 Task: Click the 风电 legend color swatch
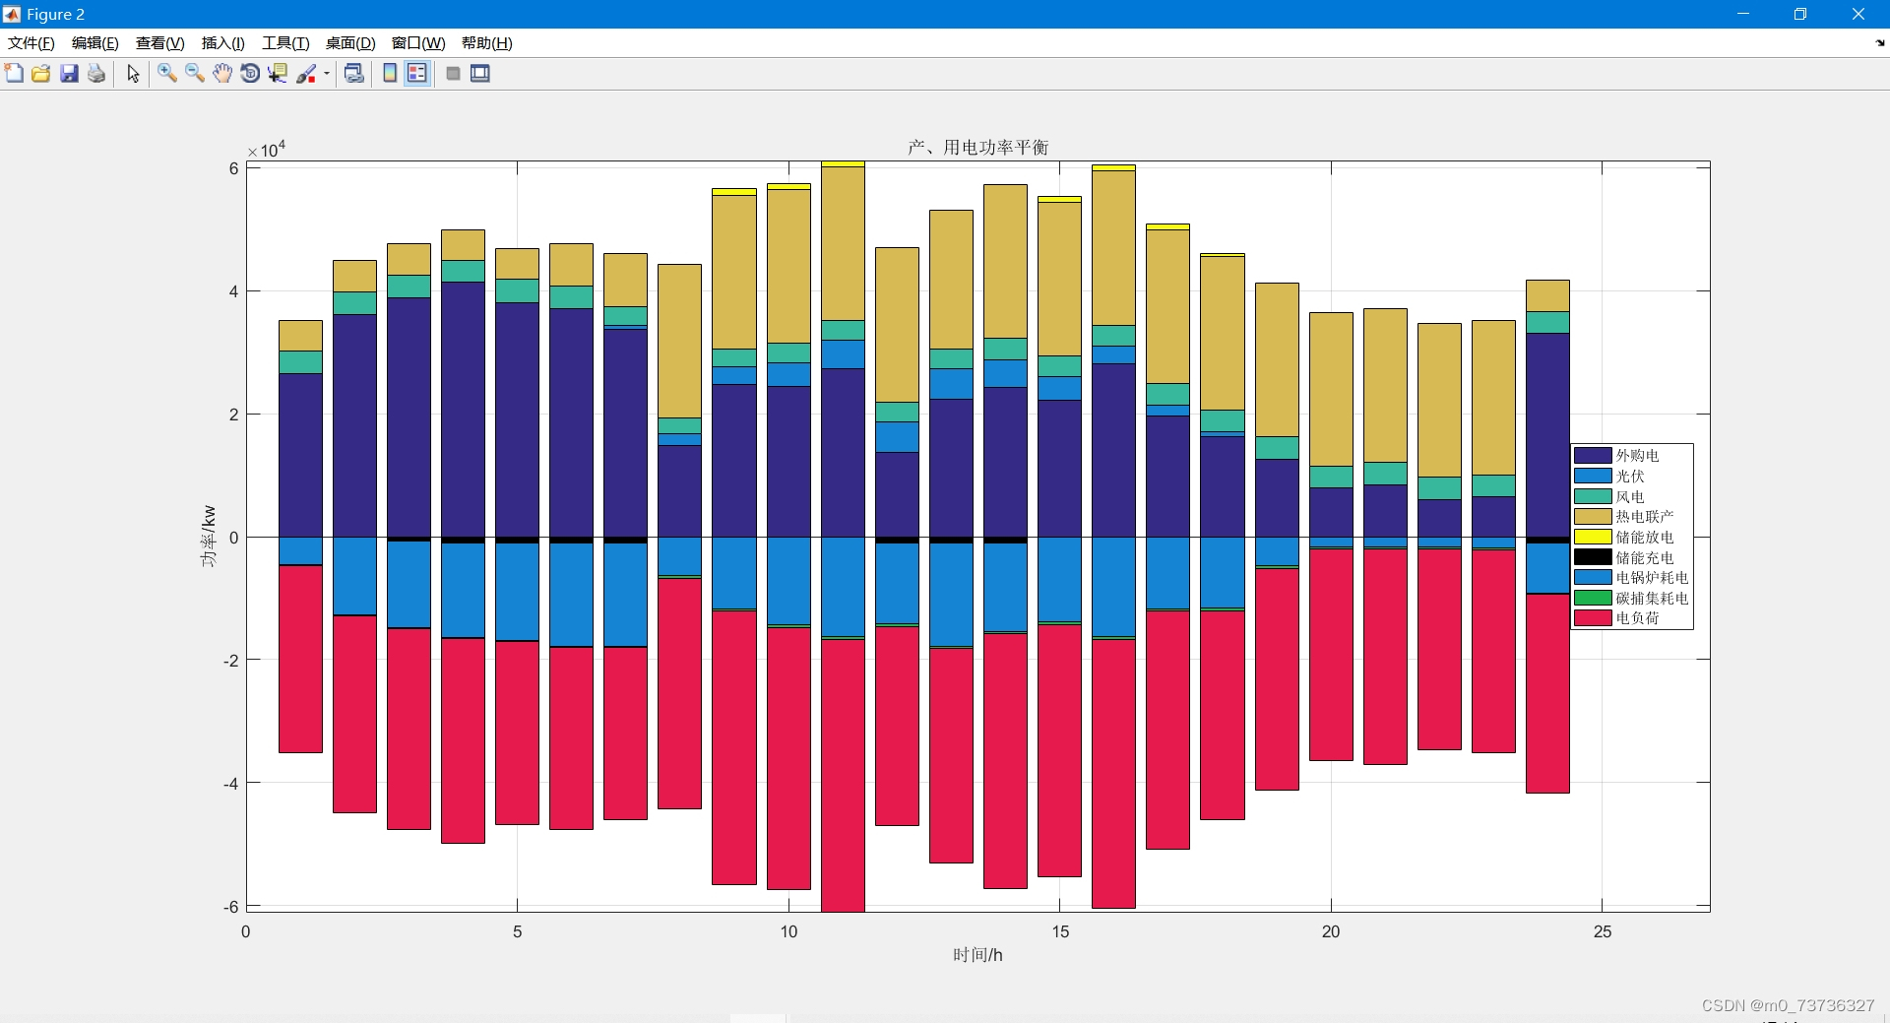click(1593, 496)
